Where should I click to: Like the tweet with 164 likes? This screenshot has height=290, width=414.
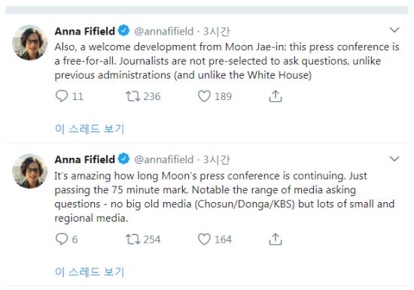click(204, 239)
